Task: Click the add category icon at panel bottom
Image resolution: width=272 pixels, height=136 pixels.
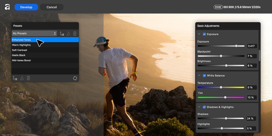Action: coord(15,78)
